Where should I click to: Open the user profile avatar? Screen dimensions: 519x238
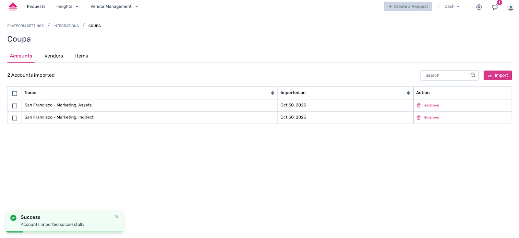tap(511, 7)
